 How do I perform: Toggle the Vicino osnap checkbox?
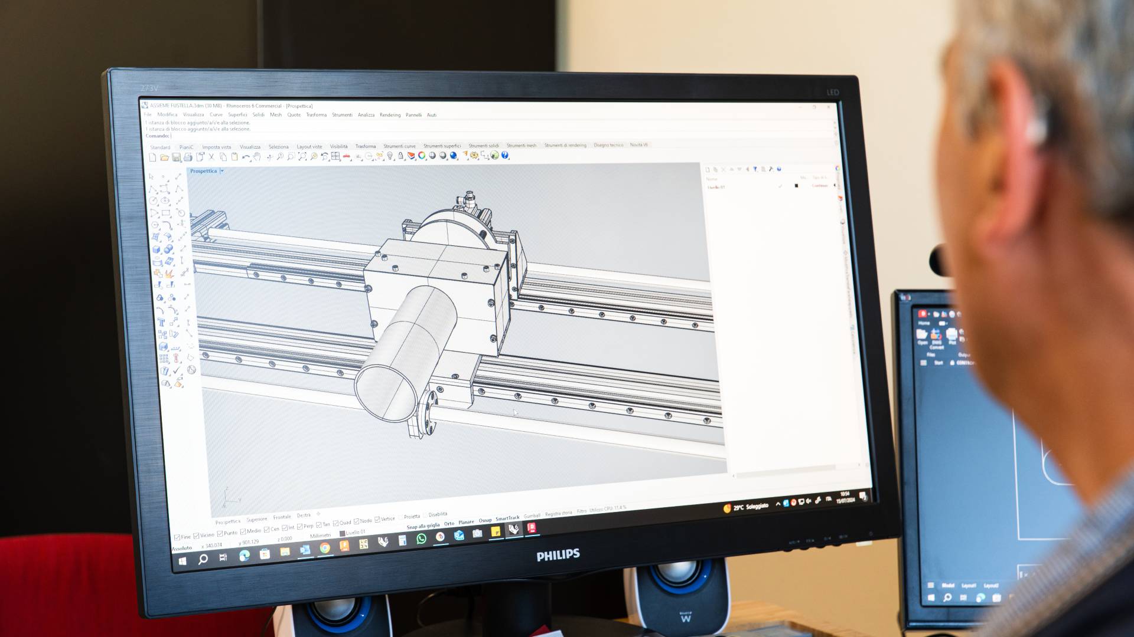[x=196, y=536]
